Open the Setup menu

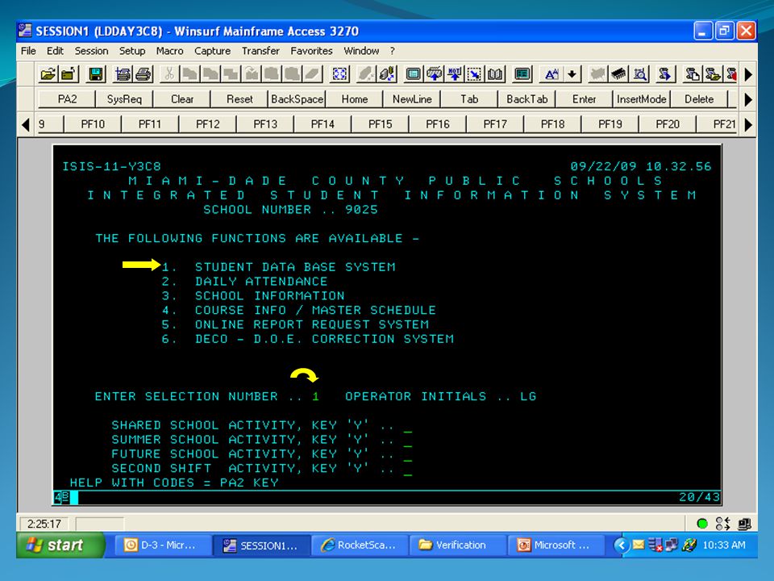[x=131, y=51]
